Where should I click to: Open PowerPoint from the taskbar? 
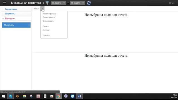click(x=52, y=96)
